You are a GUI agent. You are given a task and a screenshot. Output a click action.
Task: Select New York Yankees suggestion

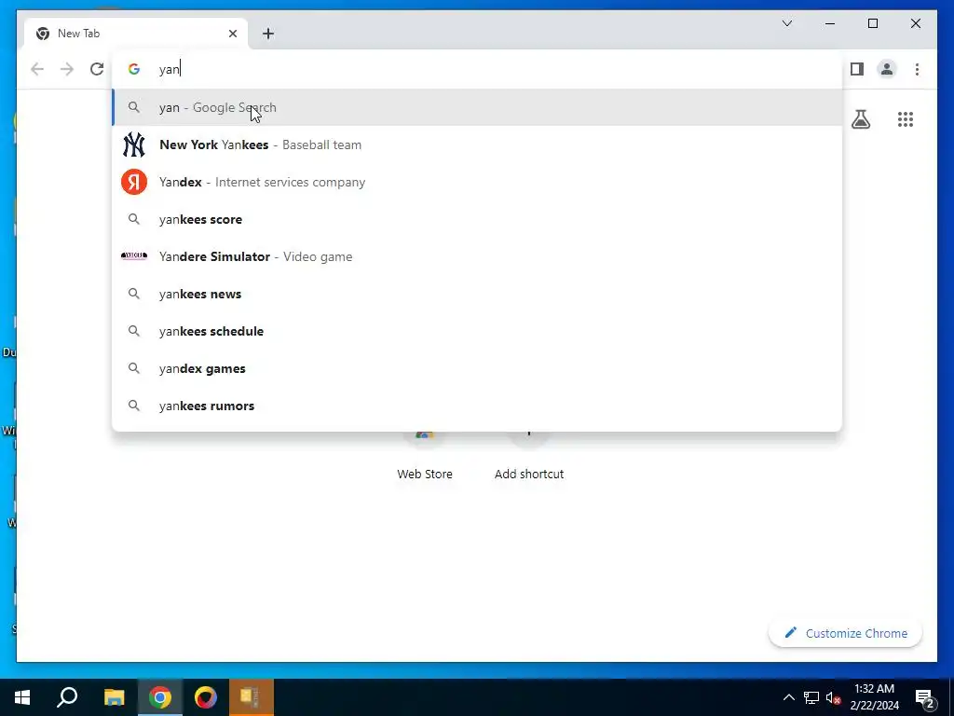[478, 145]
